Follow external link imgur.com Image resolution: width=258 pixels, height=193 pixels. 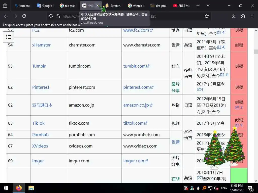coord(136,161)
